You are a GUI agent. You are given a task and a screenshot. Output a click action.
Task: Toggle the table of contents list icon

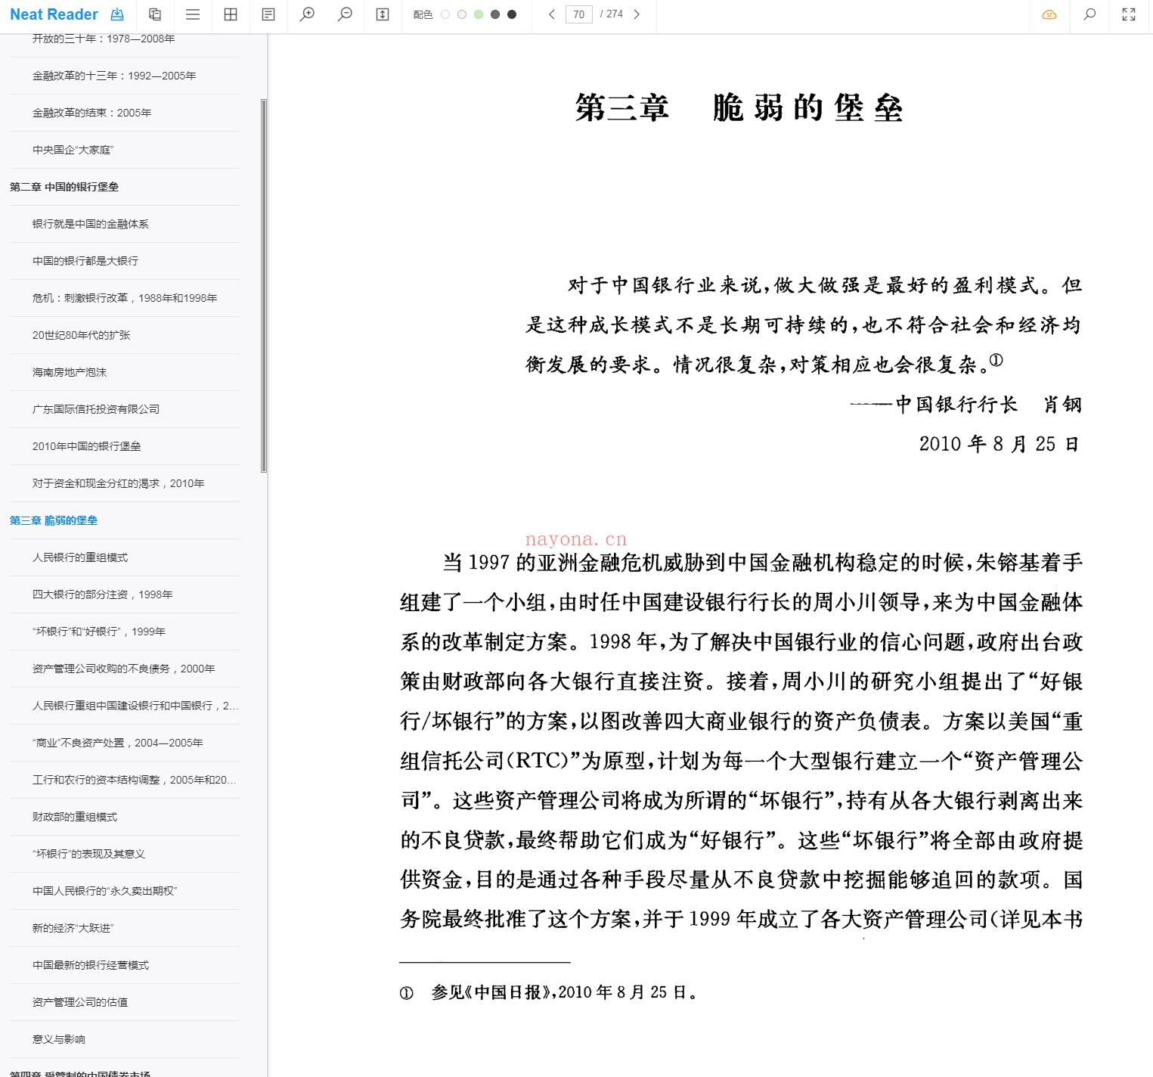click(x=193, y=14)
